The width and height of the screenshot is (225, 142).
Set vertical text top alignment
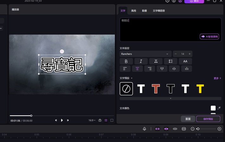tap(162, 69)
